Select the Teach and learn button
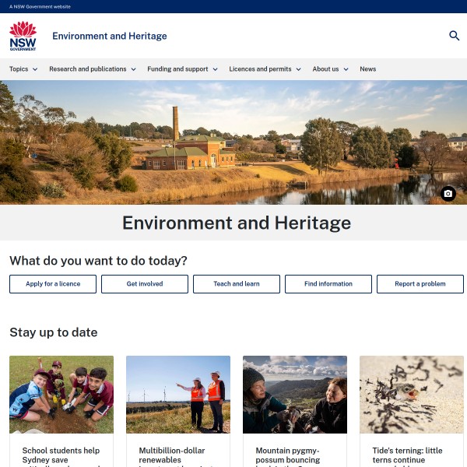The height and width of the screenshot is (467, 467). (237, 284)
